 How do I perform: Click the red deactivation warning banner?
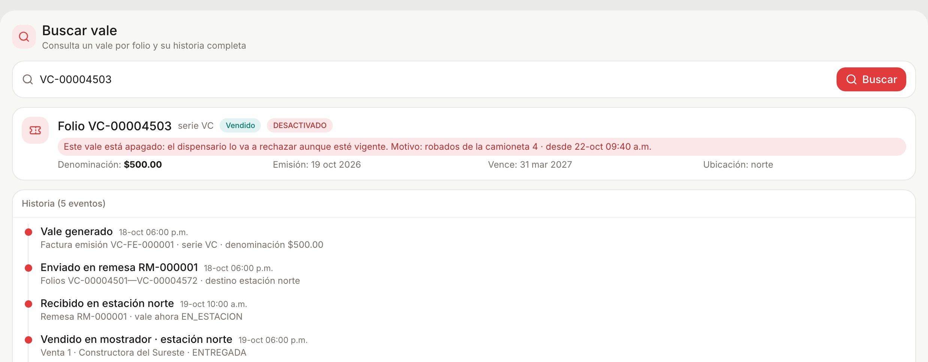(482, 147)
